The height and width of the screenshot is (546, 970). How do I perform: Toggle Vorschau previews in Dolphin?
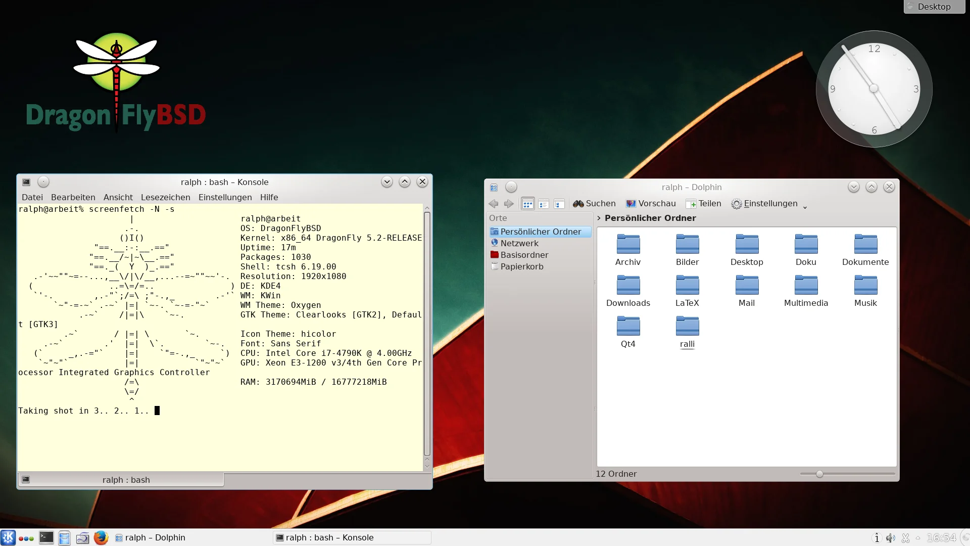point(651,204)
